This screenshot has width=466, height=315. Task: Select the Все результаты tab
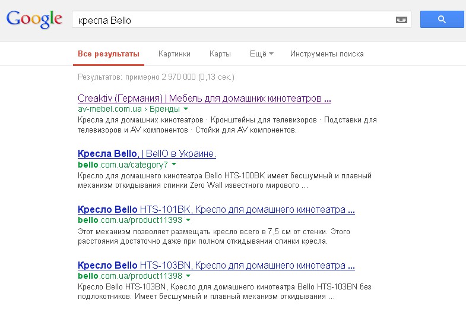[x=109, y=54]
